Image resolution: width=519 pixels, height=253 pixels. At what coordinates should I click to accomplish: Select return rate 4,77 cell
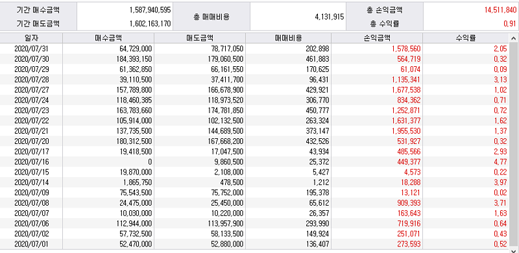[x=500, y=162]
